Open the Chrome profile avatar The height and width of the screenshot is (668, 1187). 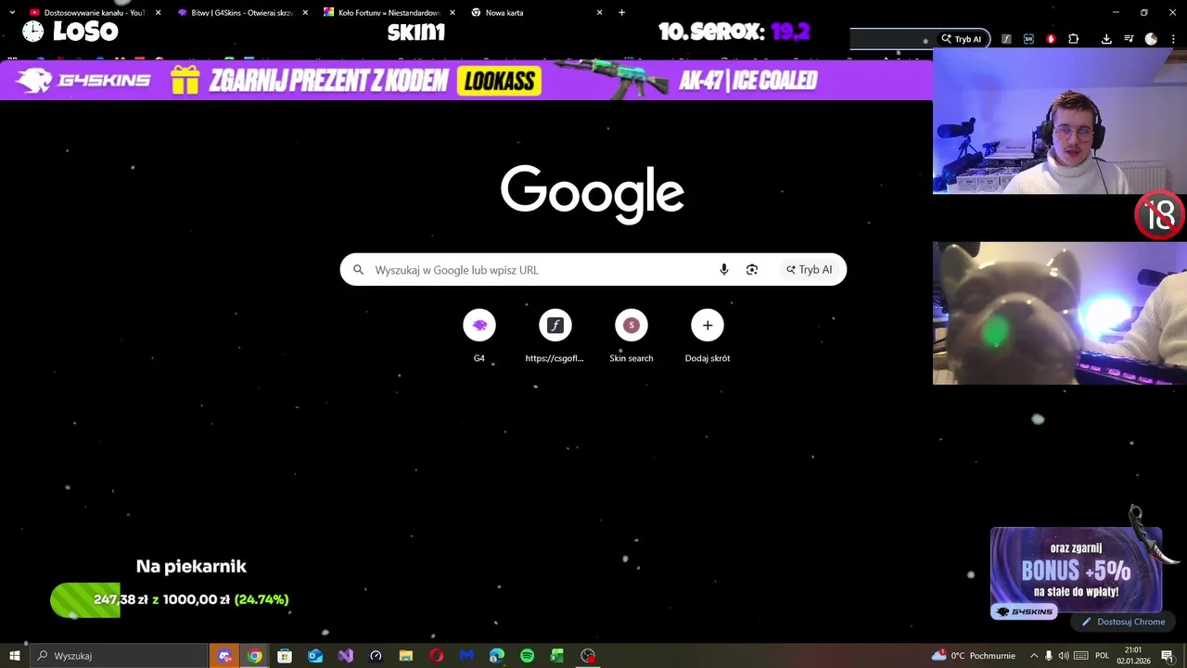(1151, 39)
